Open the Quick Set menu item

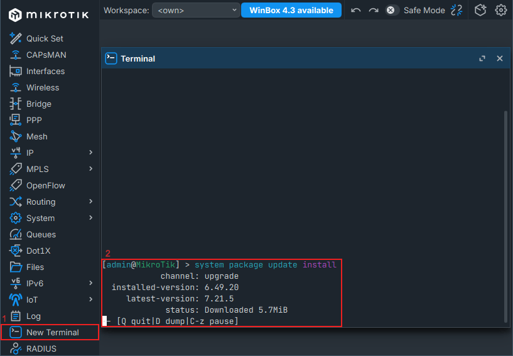pos(50,38)
